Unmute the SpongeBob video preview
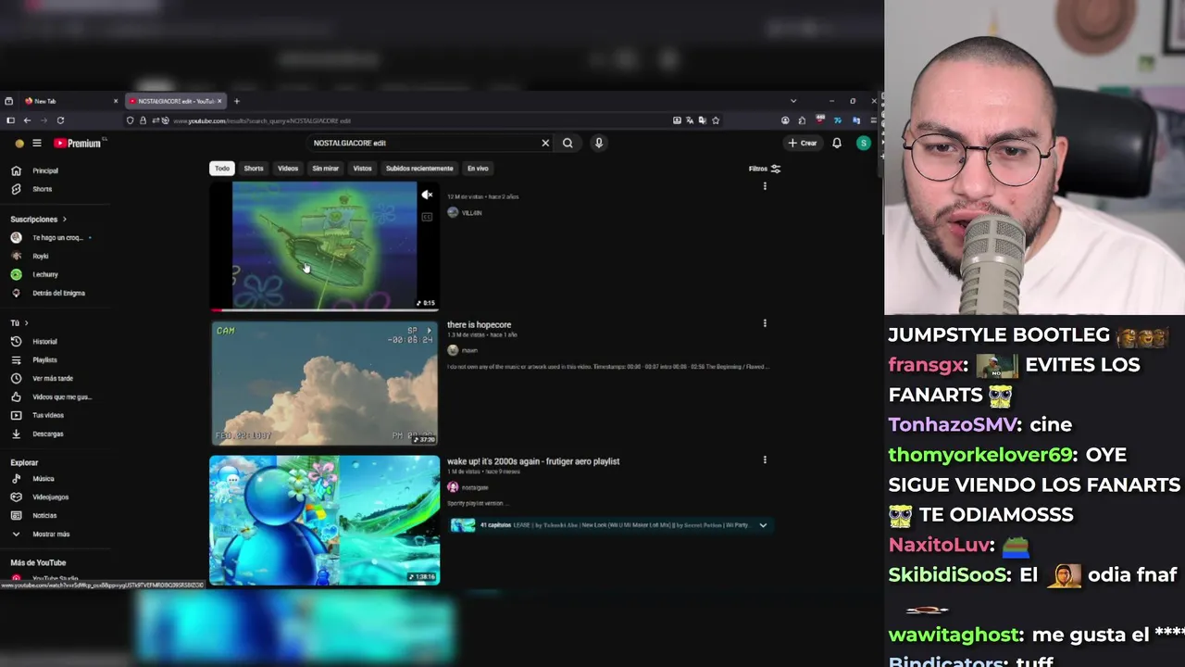The height and width of the screenshot is (667, 1185). [x=427, y=195]
